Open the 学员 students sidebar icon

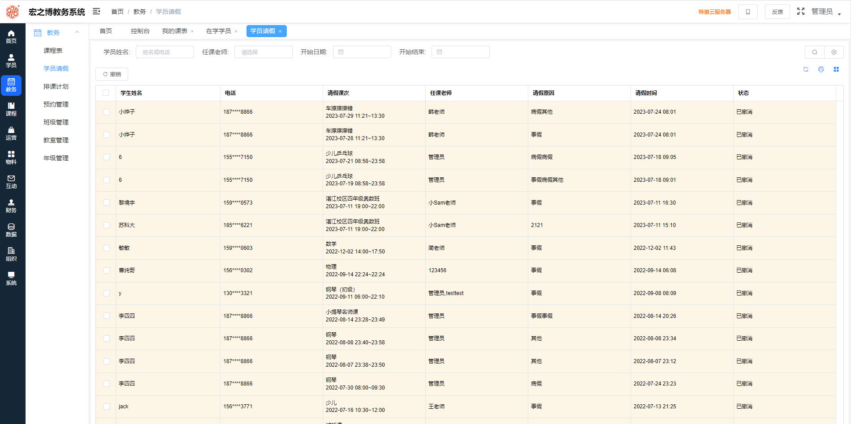(11, 61)
